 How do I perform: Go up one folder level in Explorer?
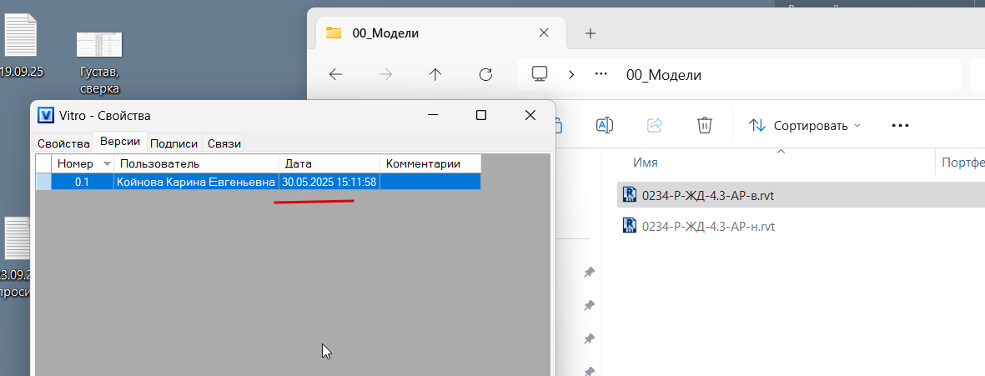click(435, 75)
